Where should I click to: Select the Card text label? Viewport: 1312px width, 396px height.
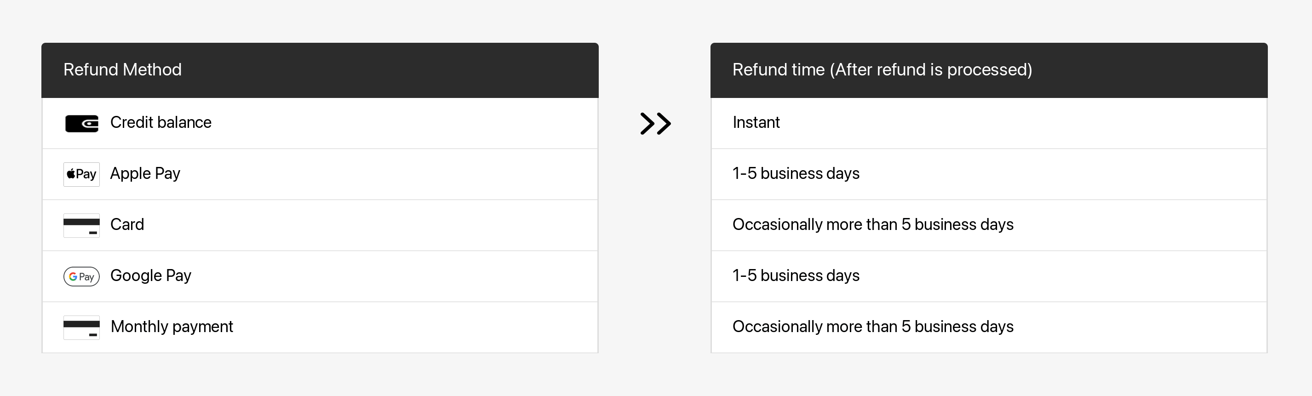pyautogui.click(x=127, y=224)
